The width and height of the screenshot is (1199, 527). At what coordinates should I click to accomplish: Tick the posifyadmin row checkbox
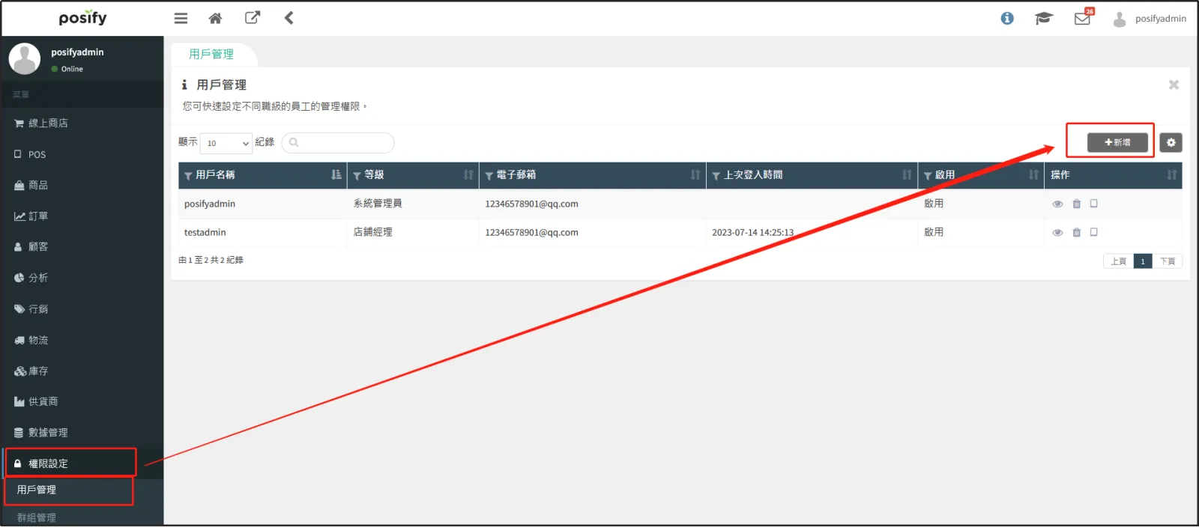click(1094, 204)
